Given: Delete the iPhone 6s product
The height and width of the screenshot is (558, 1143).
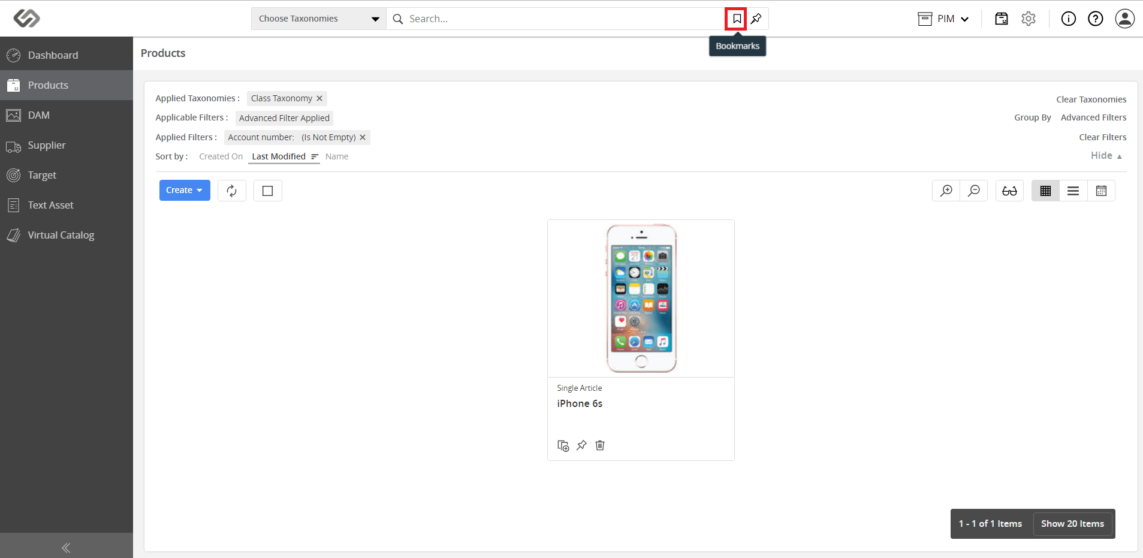Looking at the screenshot, I should pyautogui.click(x=600, y=445).
